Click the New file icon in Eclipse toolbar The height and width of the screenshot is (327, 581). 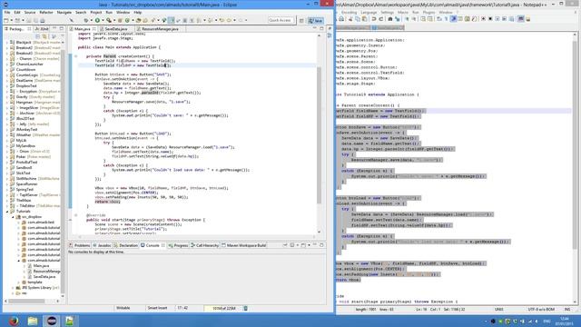6,20
